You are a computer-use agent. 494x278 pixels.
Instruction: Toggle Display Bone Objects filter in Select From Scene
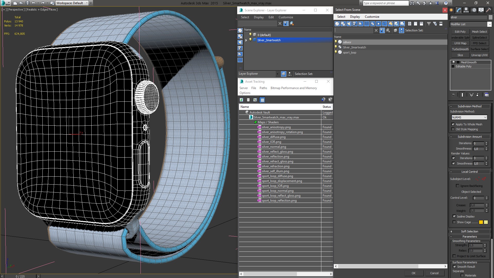coord(384,24)
